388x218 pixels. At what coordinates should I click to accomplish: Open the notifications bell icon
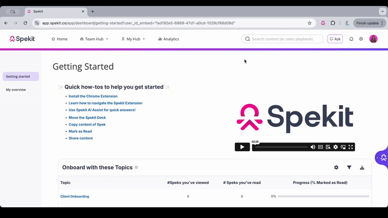pyautogui.click(x=351, y=39)
